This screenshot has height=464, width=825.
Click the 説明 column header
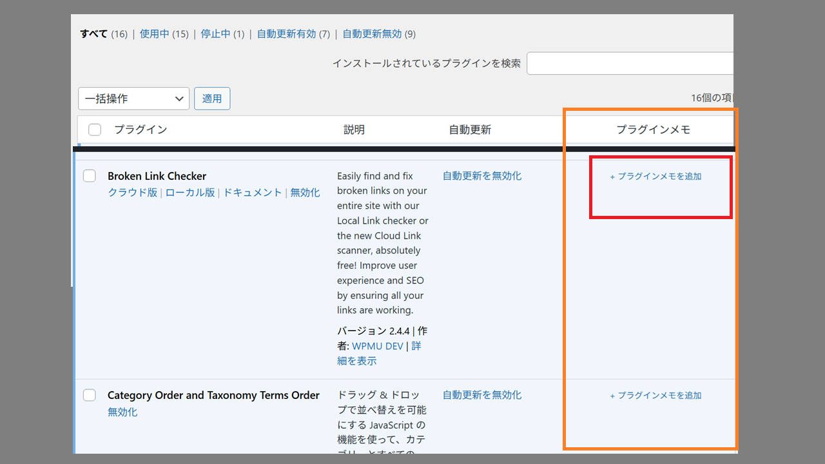pos(354,130)
